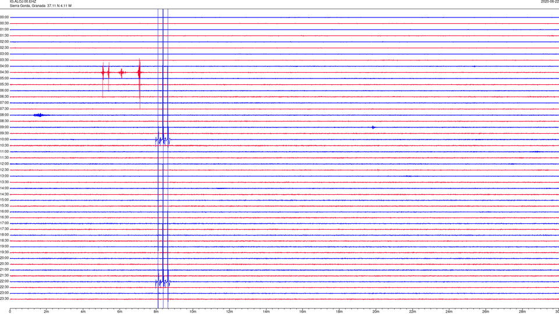Select the 16:00 trace time label
Screen dimensions: 559x314
click(x=5, y=212)
